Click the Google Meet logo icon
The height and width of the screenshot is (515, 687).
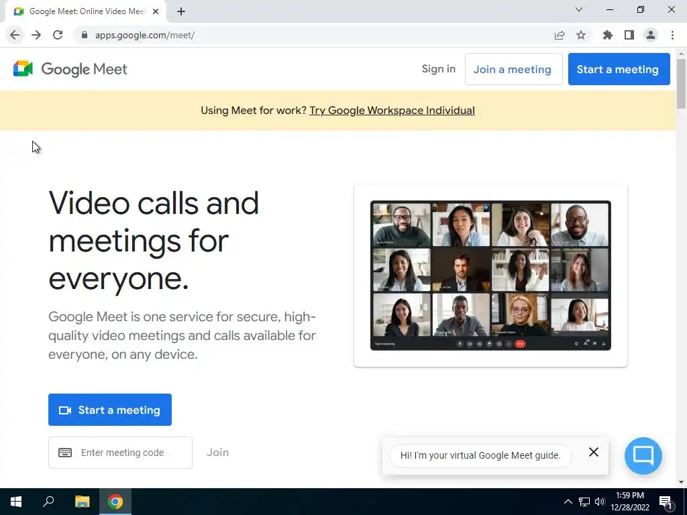click(x=23, y=69)
